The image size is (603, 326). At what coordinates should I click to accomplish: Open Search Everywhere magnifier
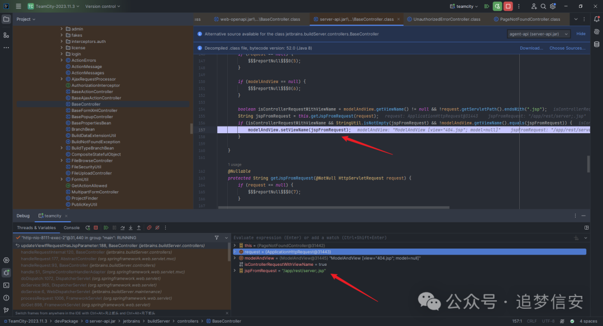543,6
